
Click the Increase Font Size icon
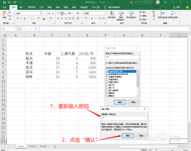[x=49, y=13]
